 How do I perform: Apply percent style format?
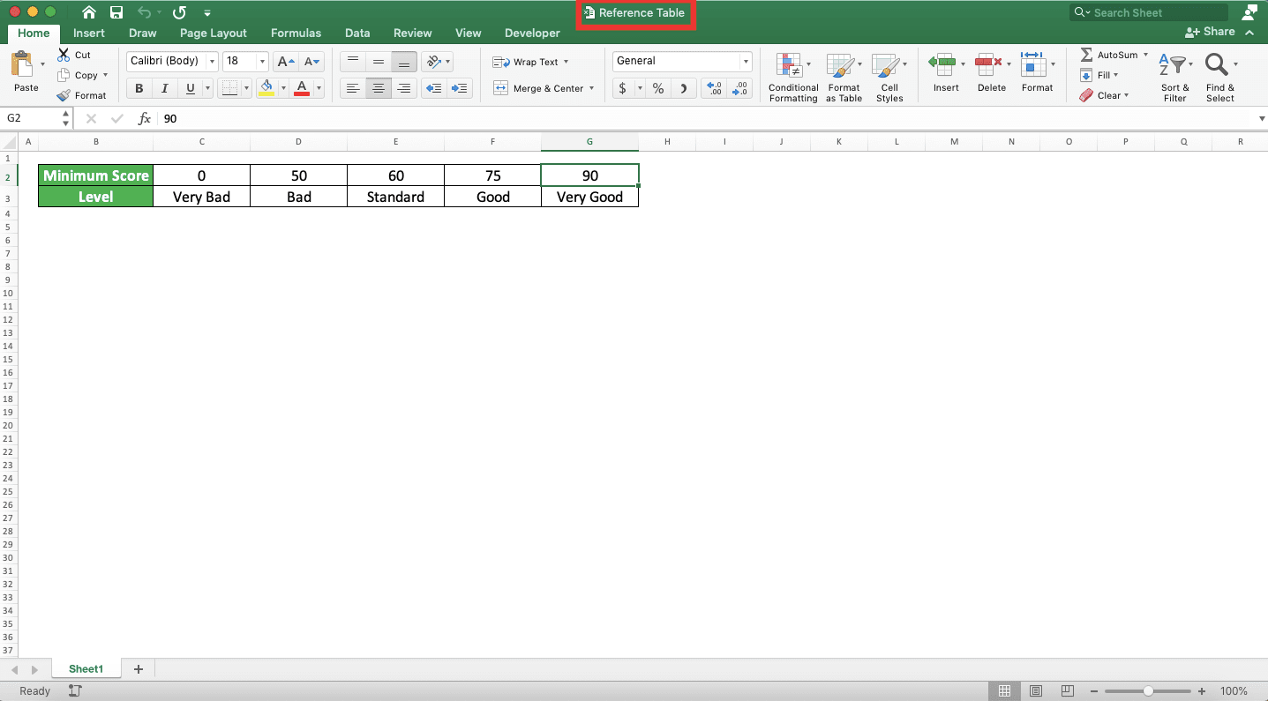(x=658, y=88)
